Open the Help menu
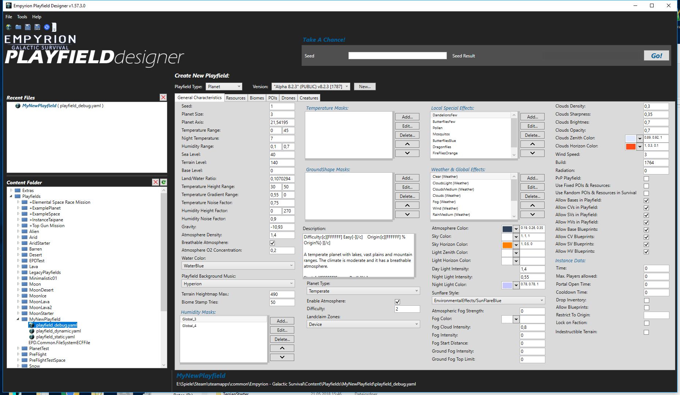The height and width of the screenshot is (395, 680). pyautogui.click(x=37, y=17)
